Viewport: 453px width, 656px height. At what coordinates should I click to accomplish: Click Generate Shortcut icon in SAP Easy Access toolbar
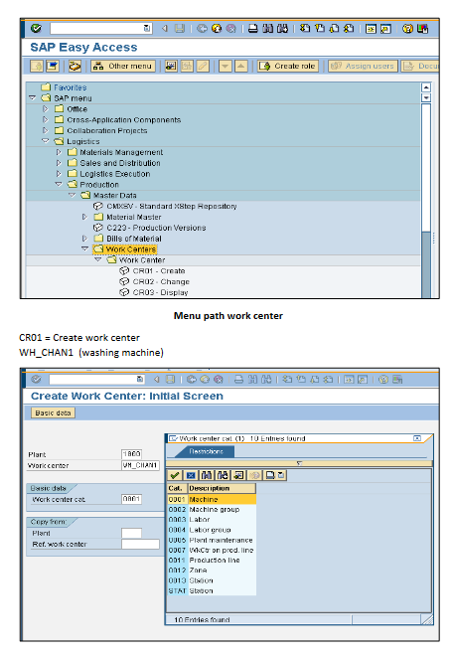pos(385,29)
